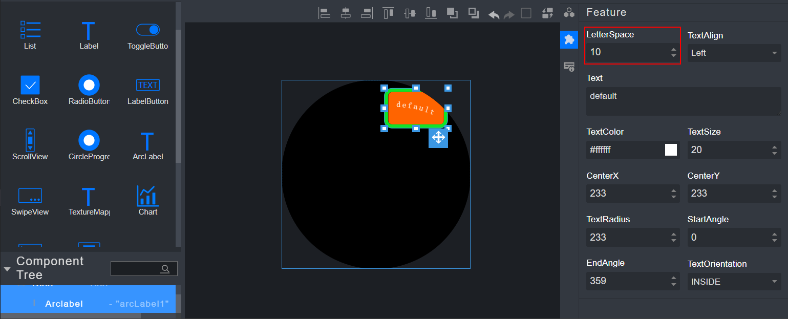Undo the last action

pos(494,14)
